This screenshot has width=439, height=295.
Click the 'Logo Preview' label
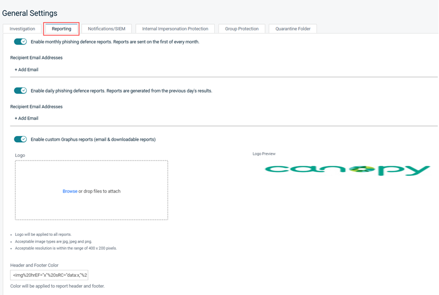click(x=264, y=154)
